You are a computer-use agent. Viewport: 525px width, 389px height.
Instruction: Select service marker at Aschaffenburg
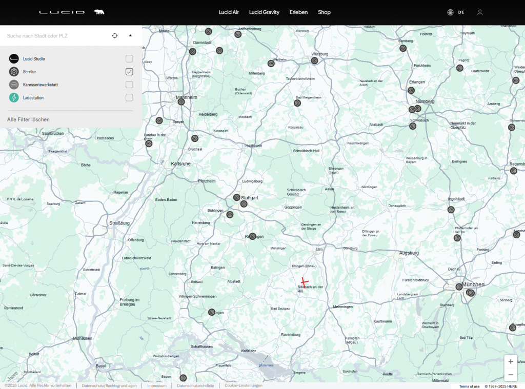click(238, 34)
